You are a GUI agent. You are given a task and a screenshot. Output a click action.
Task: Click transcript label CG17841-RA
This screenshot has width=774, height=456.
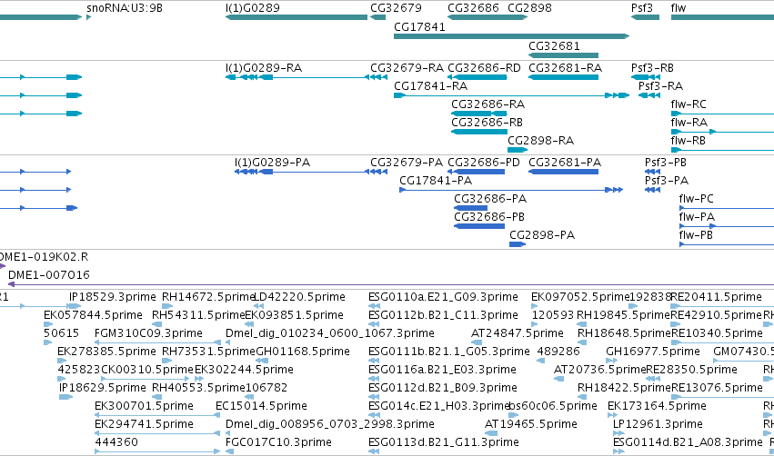click(x=430, y=85)
